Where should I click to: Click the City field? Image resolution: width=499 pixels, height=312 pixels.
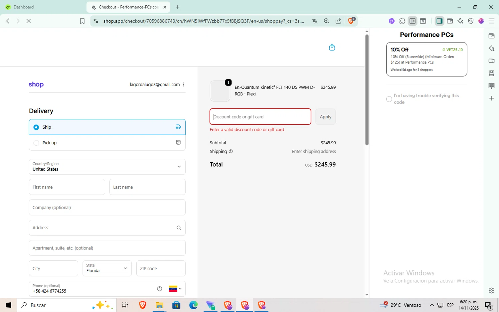pyautogui.click(x=54, y=268)
